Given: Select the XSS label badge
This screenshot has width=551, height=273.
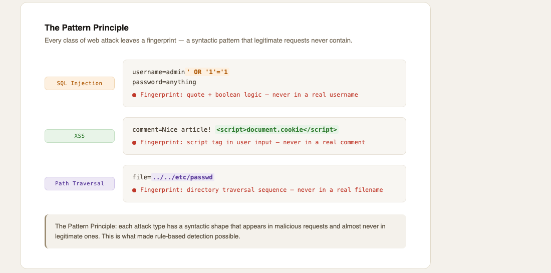Looking at the screenshot, I should [x=80, y=136].
